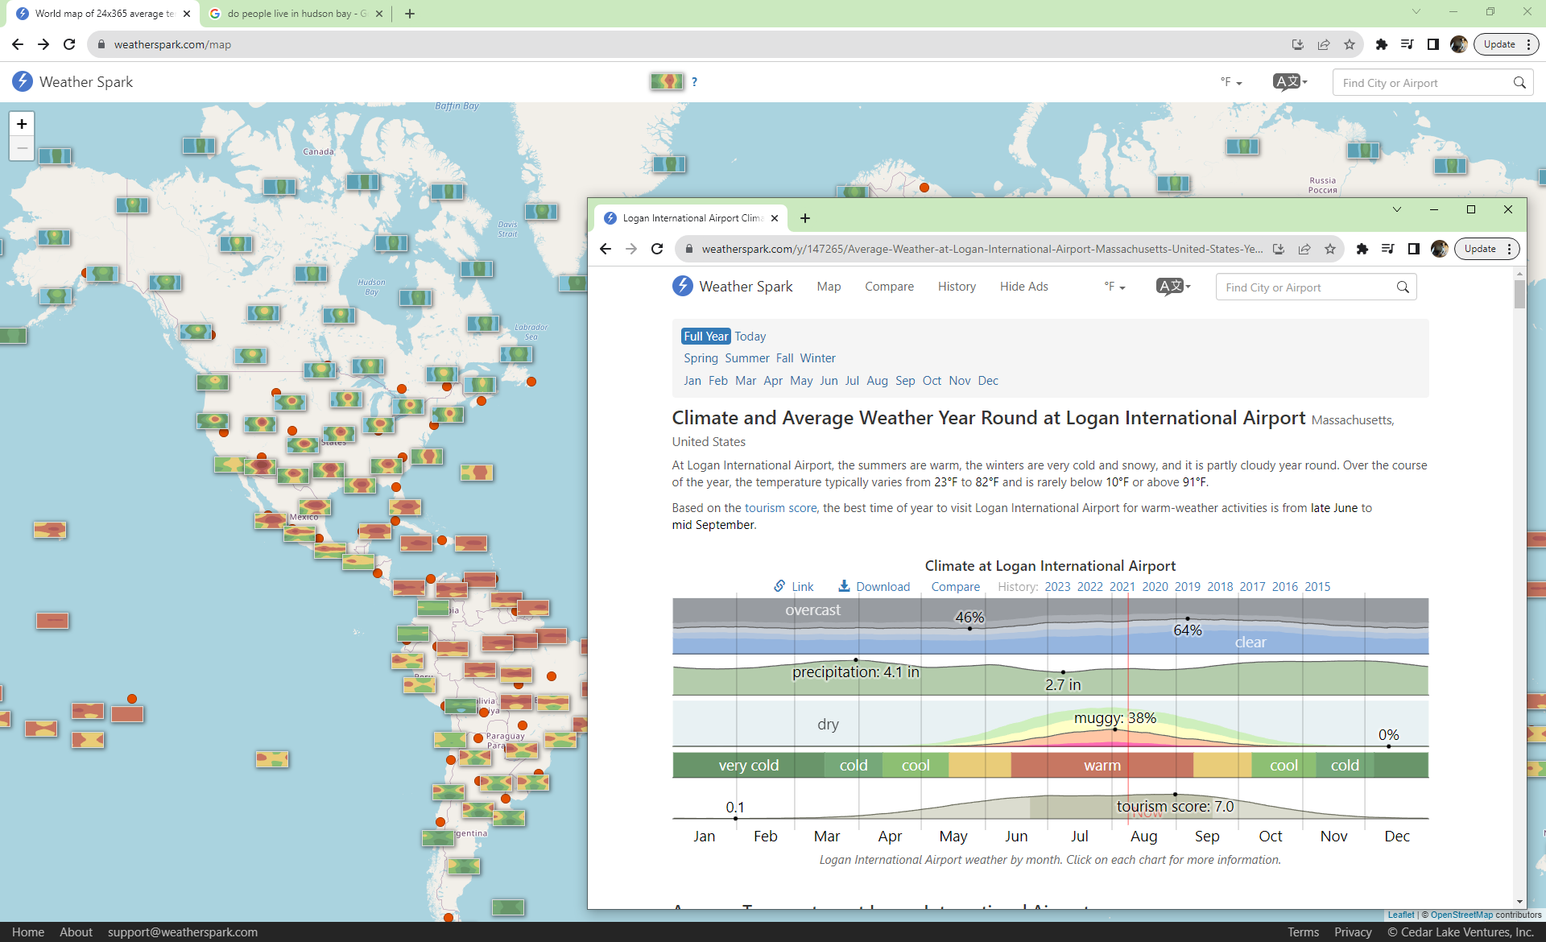1546x942 pixels.
Task: Click the front window address bar URL
Action: (982, 249)
